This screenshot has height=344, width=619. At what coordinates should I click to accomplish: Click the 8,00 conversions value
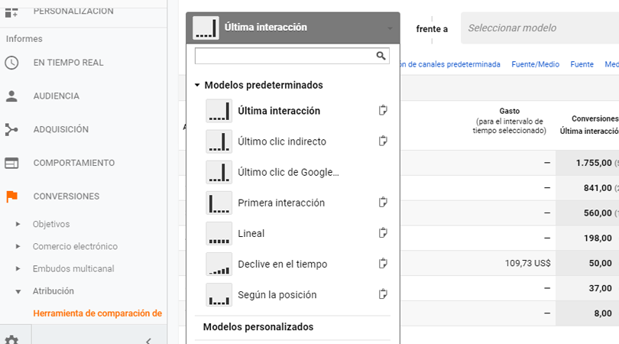pyautogui.click(x=603, y=313)
